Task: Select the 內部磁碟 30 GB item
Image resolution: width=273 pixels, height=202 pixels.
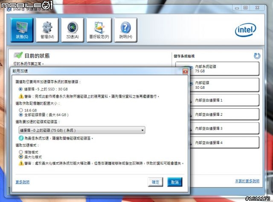Action: 224,85
